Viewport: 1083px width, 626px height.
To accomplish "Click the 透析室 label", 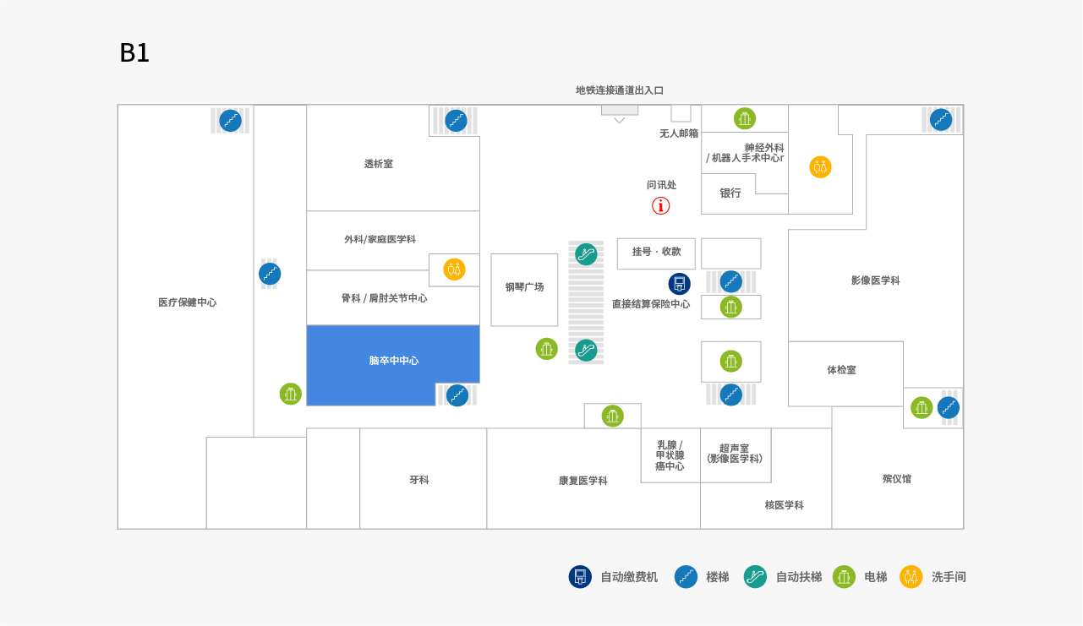I will point(379,164).
